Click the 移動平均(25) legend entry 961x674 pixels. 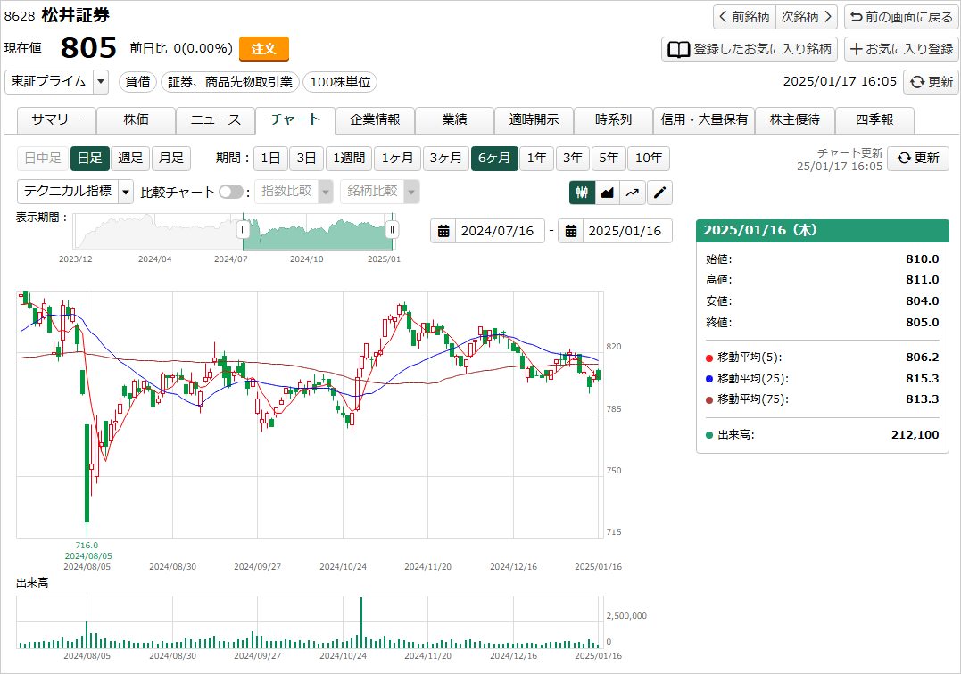click(x=747, y=378)
